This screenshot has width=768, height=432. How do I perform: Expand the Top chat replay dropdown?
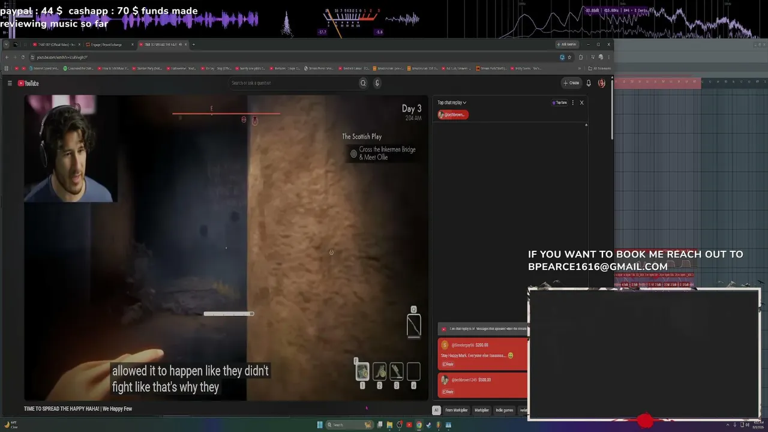452,103
